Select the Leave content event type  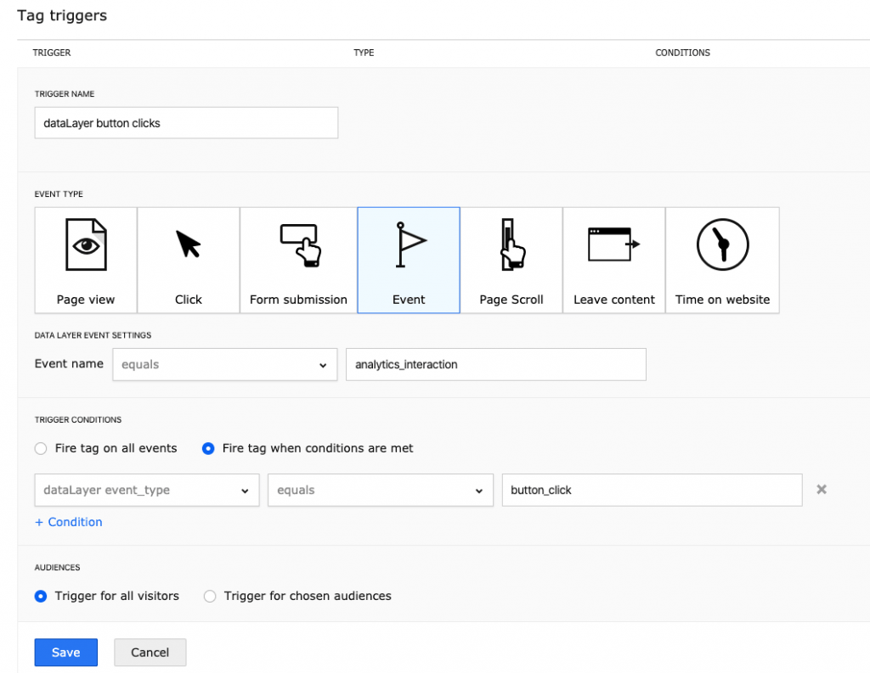point(613,259)
